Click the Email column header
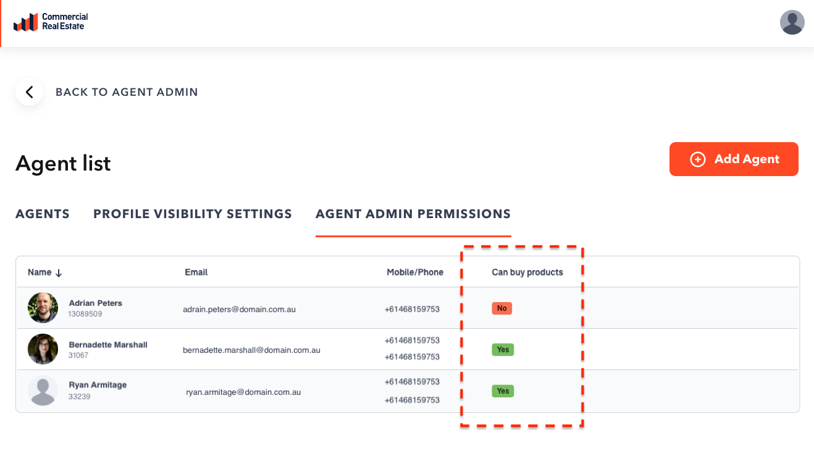 tap(196, 272)
